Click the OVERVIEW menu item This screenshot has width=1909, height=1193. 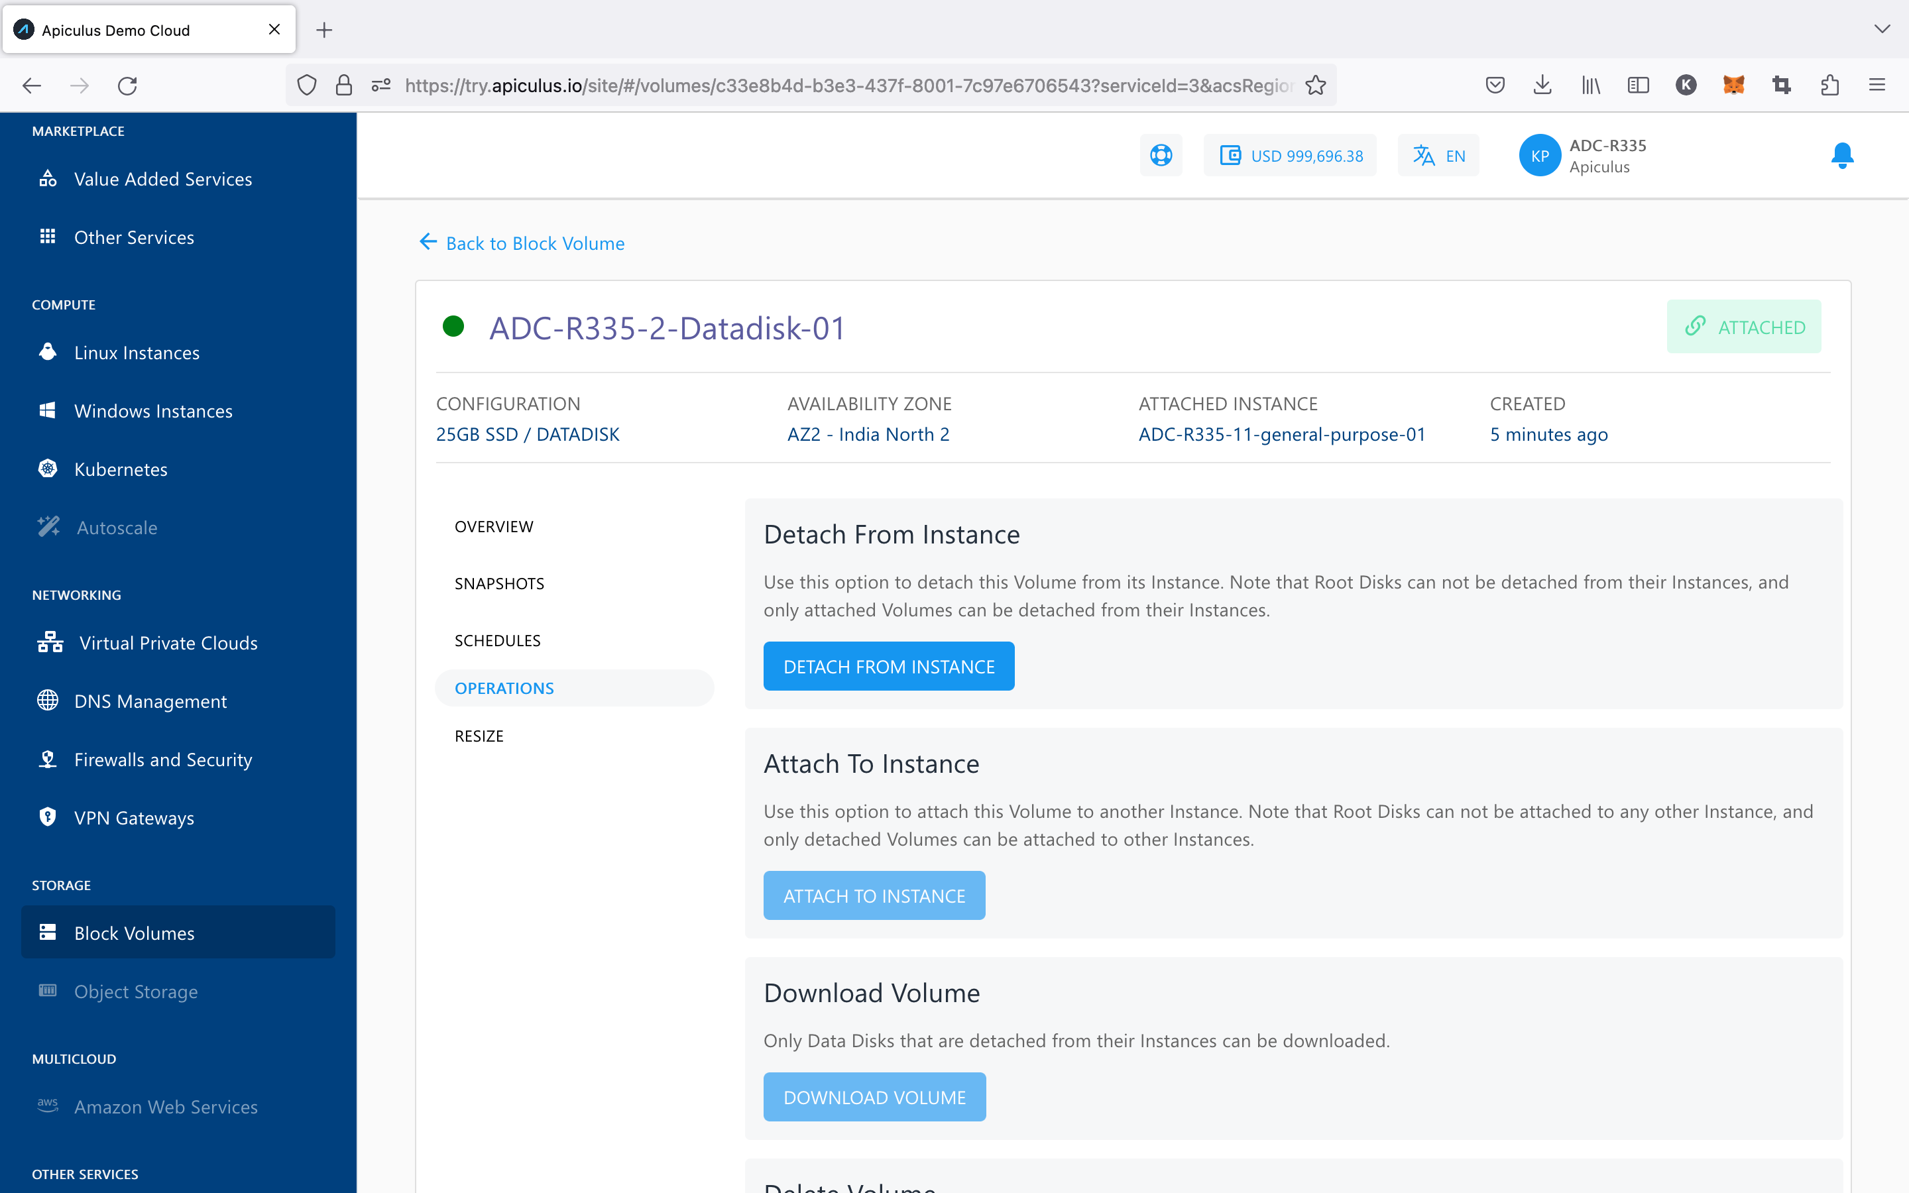492,525
